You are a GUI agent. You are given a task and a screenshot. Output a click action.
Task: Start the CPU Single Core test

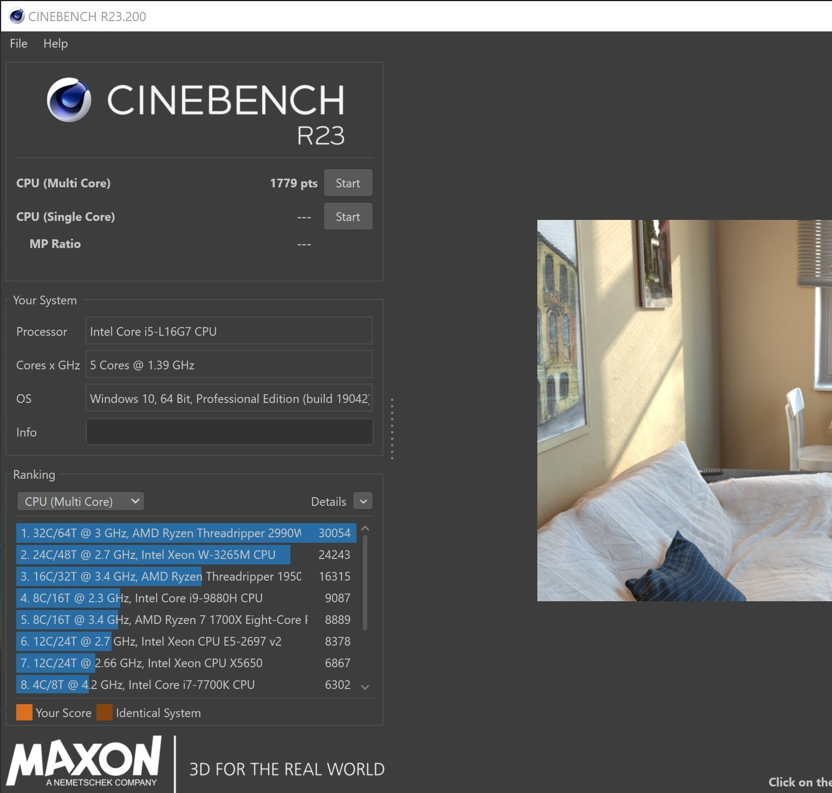click(x=348, y=217)
